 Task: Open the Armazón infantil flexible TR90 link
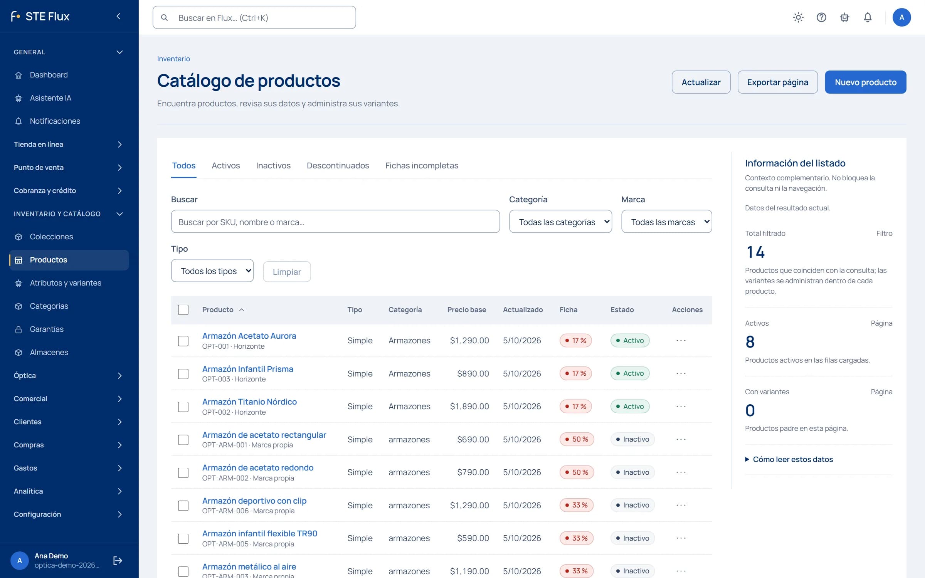(260, 533)
